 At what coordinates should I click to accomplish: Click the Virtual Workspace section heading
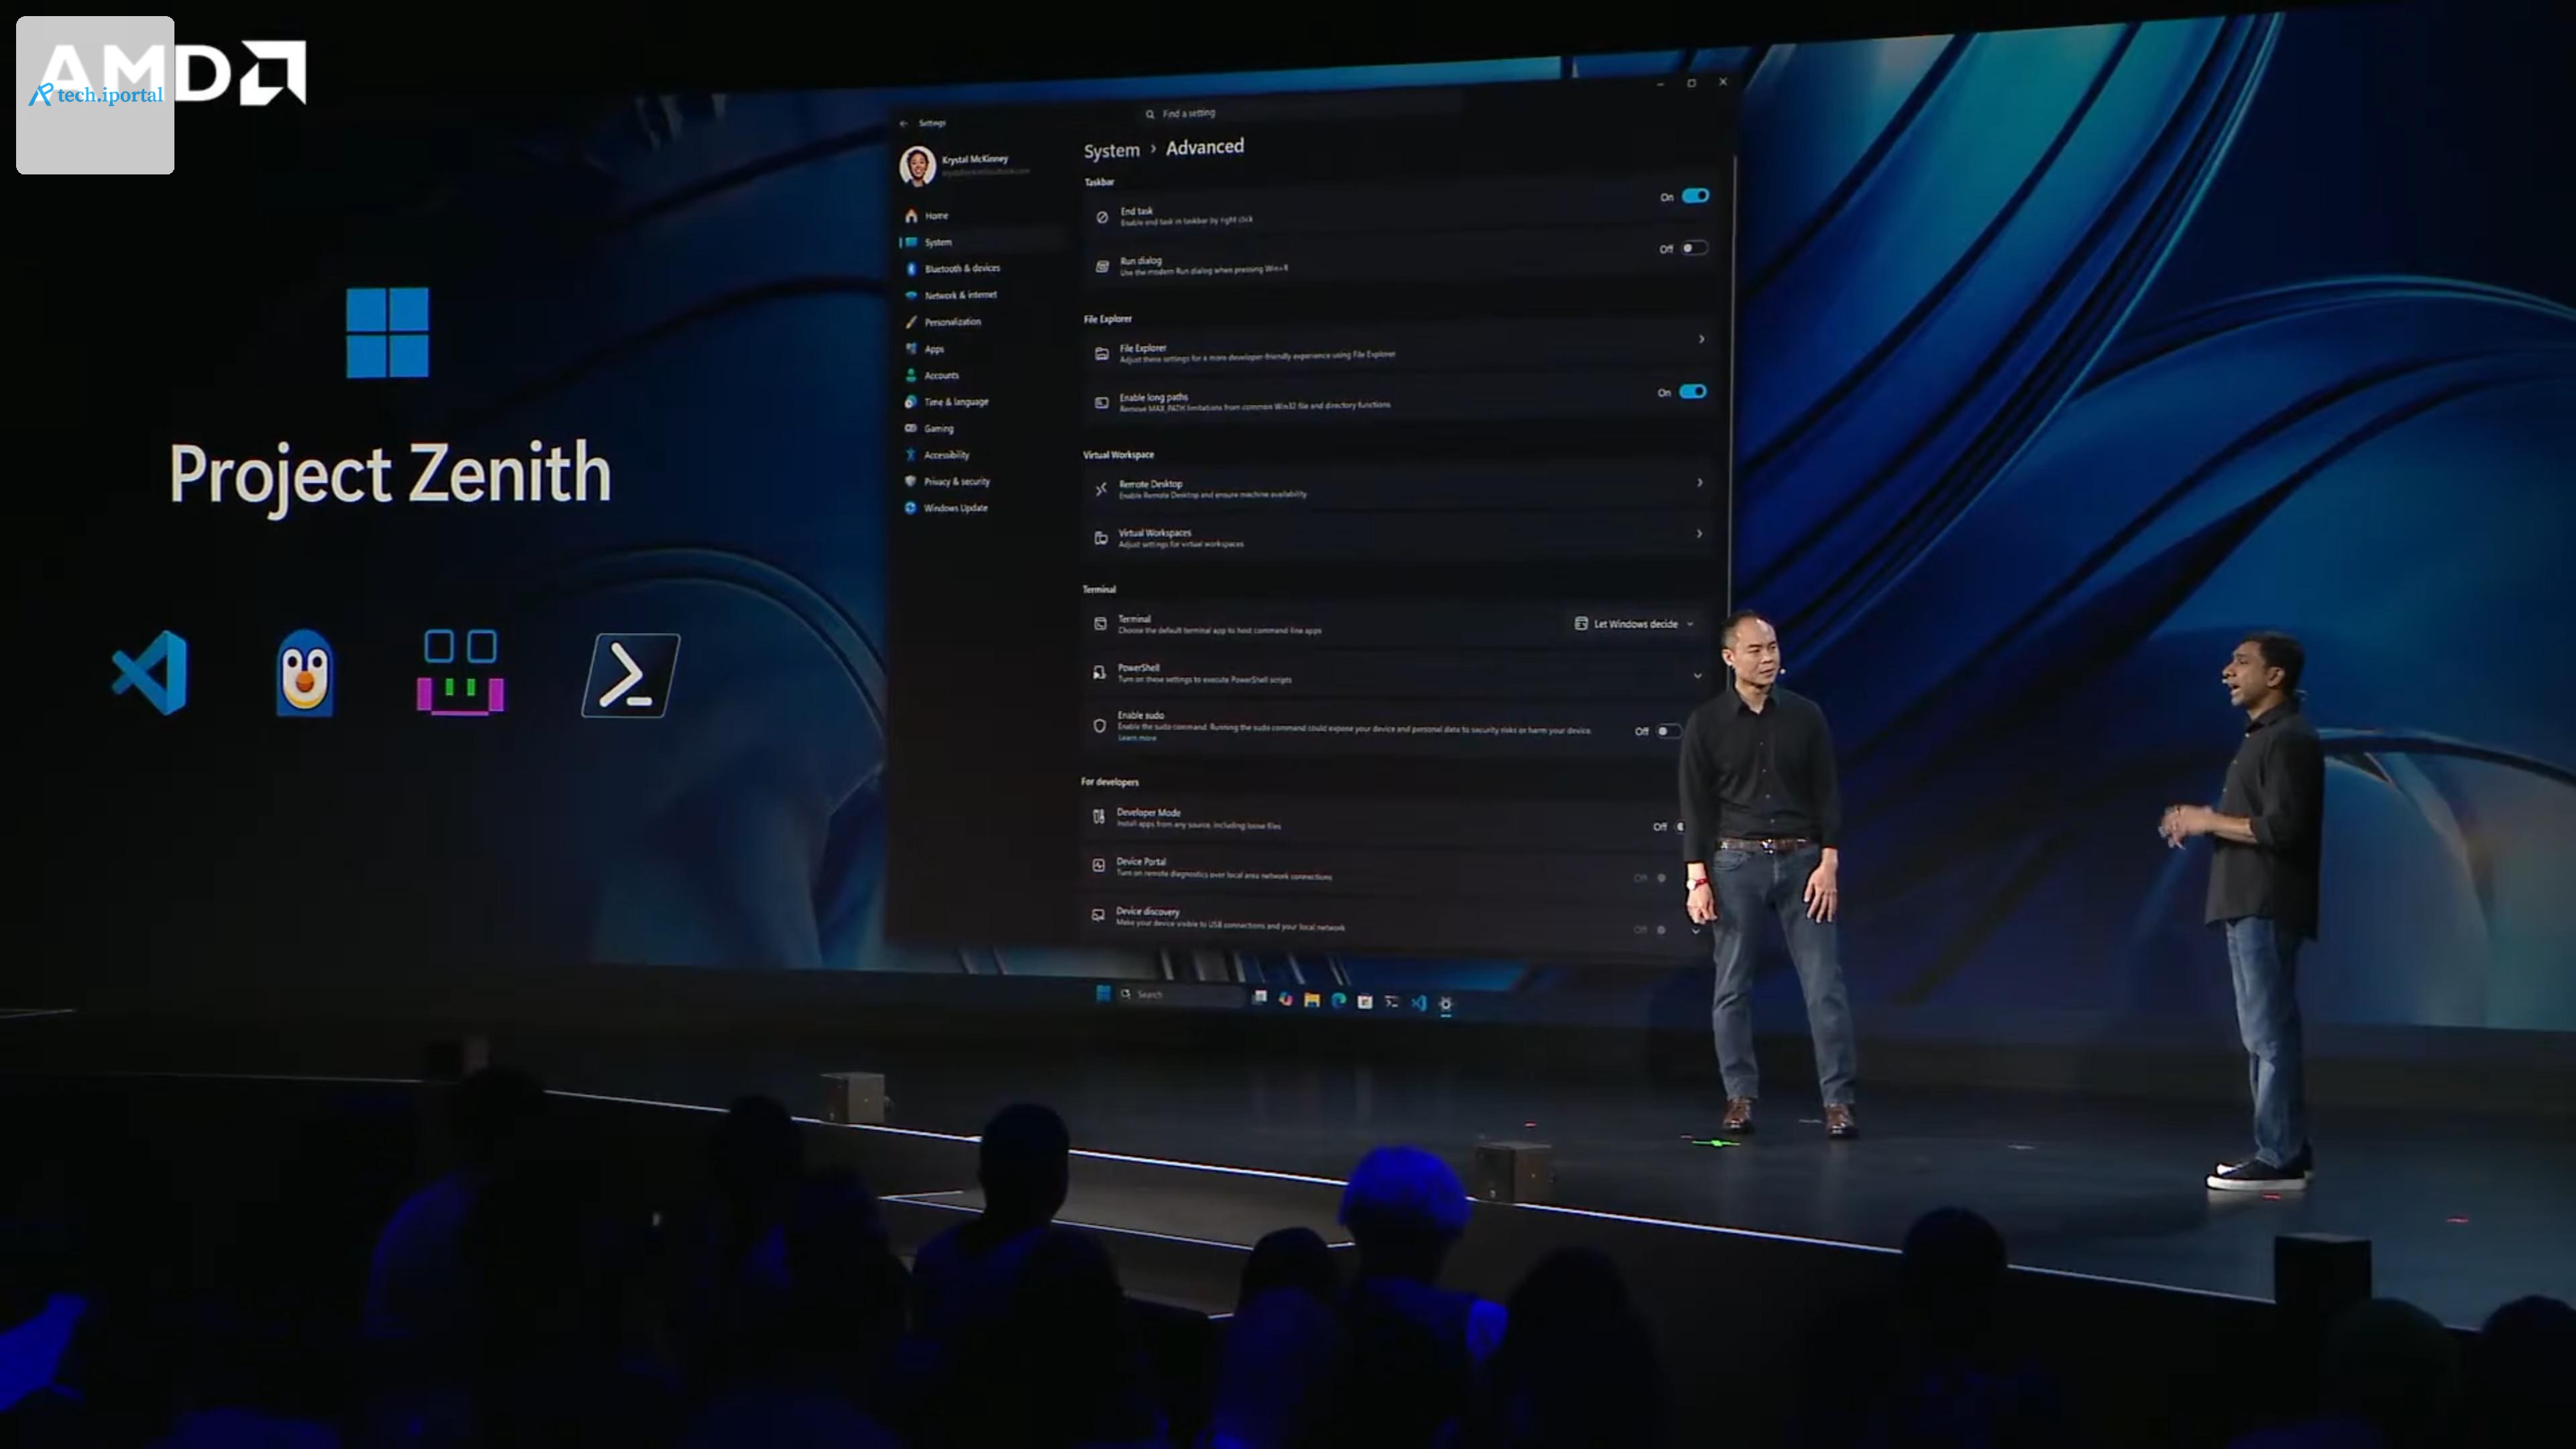point(1118,455)
